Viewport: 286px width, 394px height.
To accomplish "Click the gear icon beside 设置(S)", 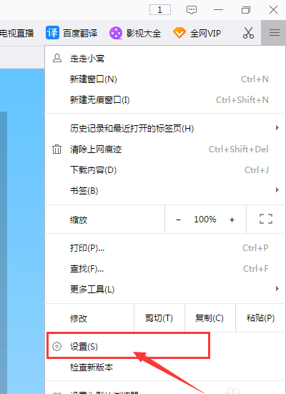I will [56, 346].
